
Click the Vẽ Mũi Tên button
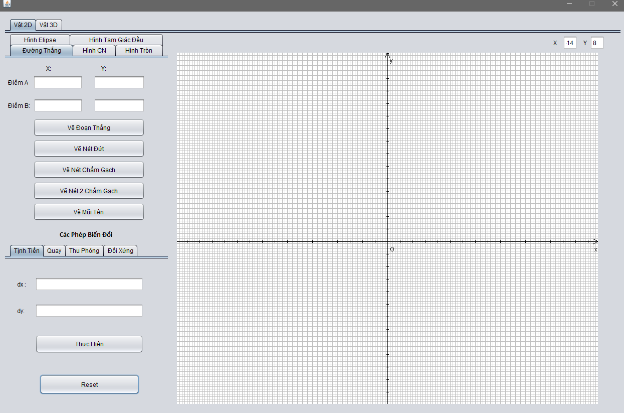click(x=89, y=212)
